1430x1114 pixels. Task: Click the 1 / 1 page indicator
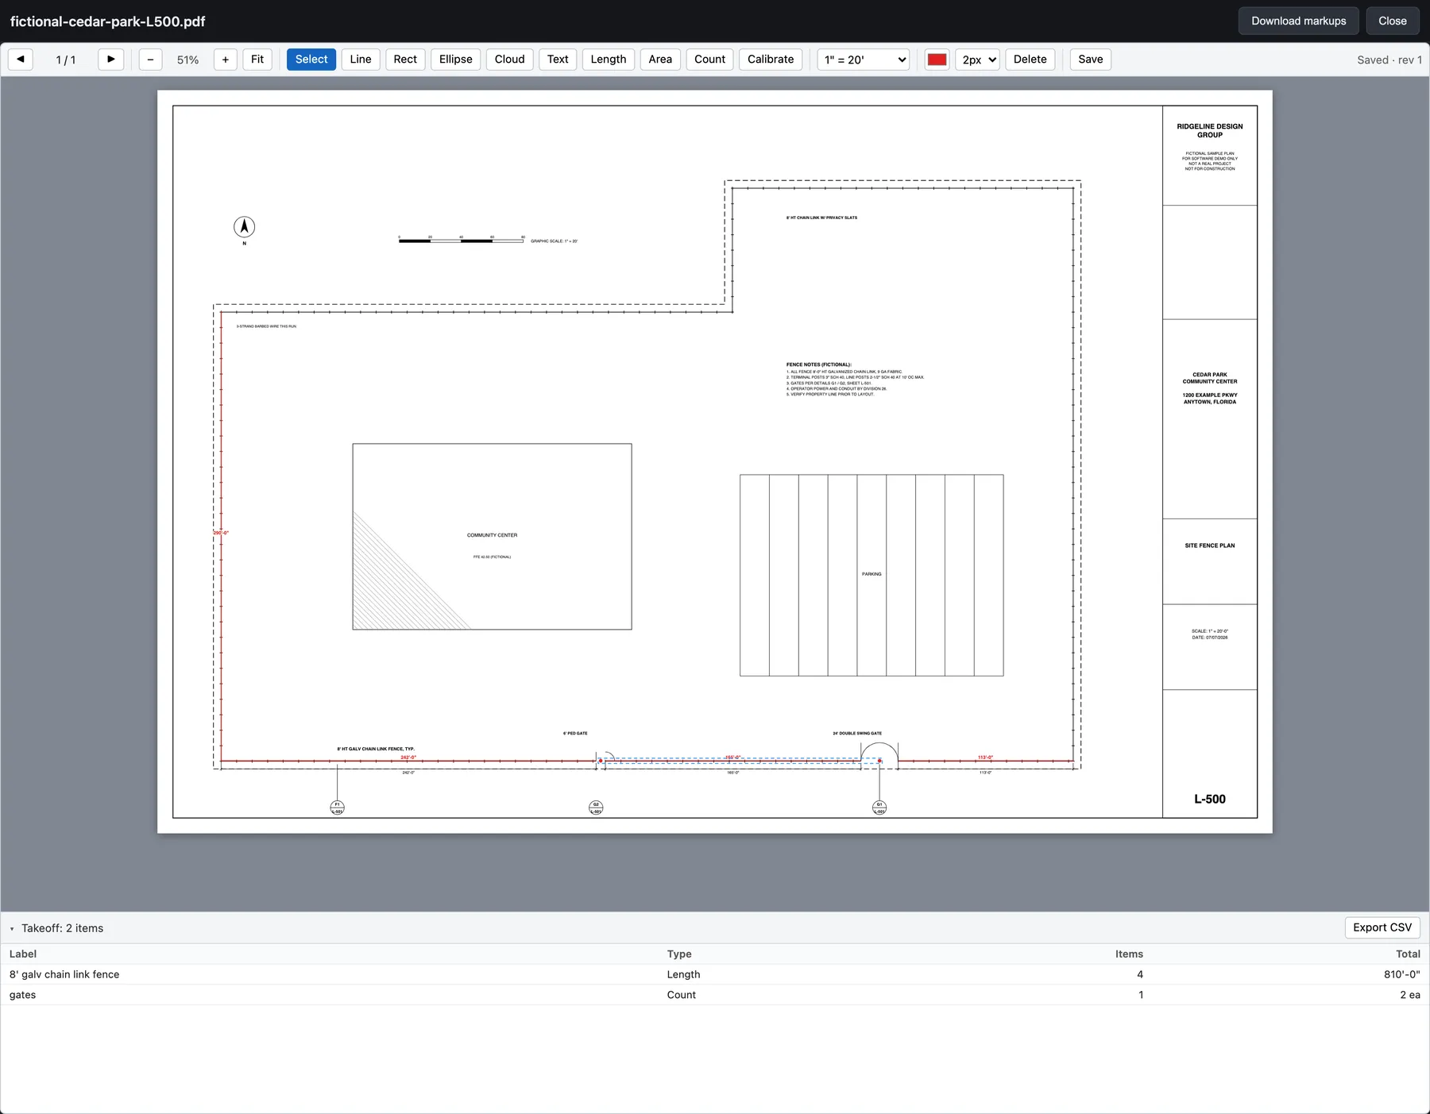[66, 60]
